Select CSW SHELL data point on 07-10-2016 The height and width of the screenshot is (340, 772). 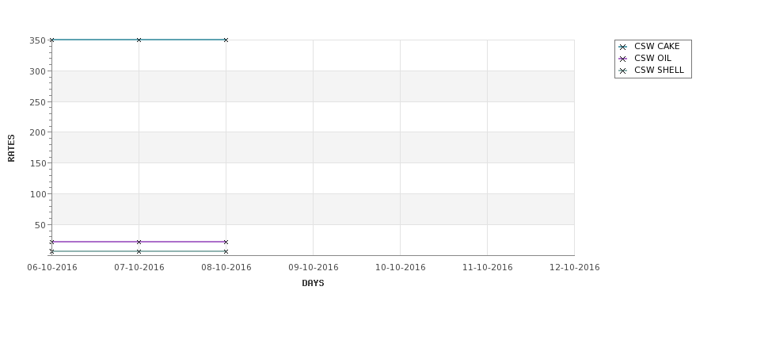(x=139, y=252)
